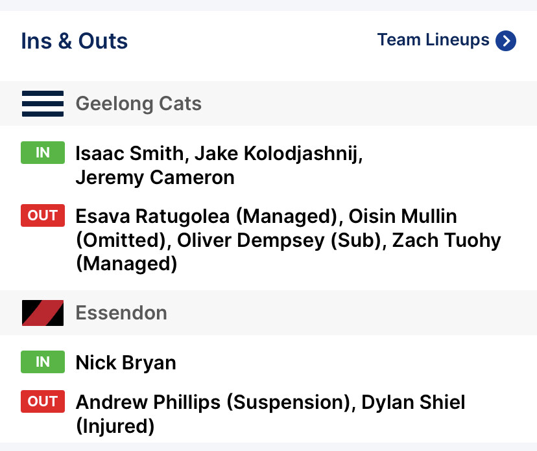Click the arrow icon beside Team Lineups
Image resolution: width=537 pixels, height=451 pixels.
coord(506,41)
